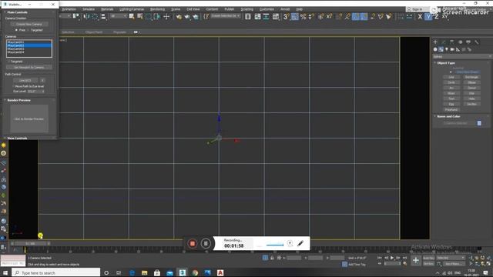Viewport: 493px width, 277px height.
Task: Toggle the 3D Snaps icon
Action: [286, 16]
